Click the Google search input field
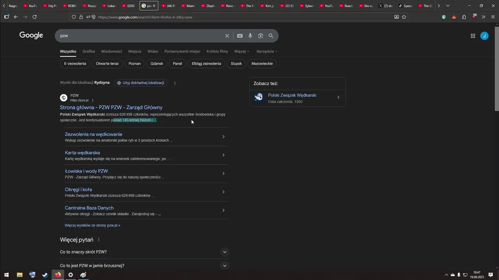Screen dimensions: 499x280 point(140,36)
